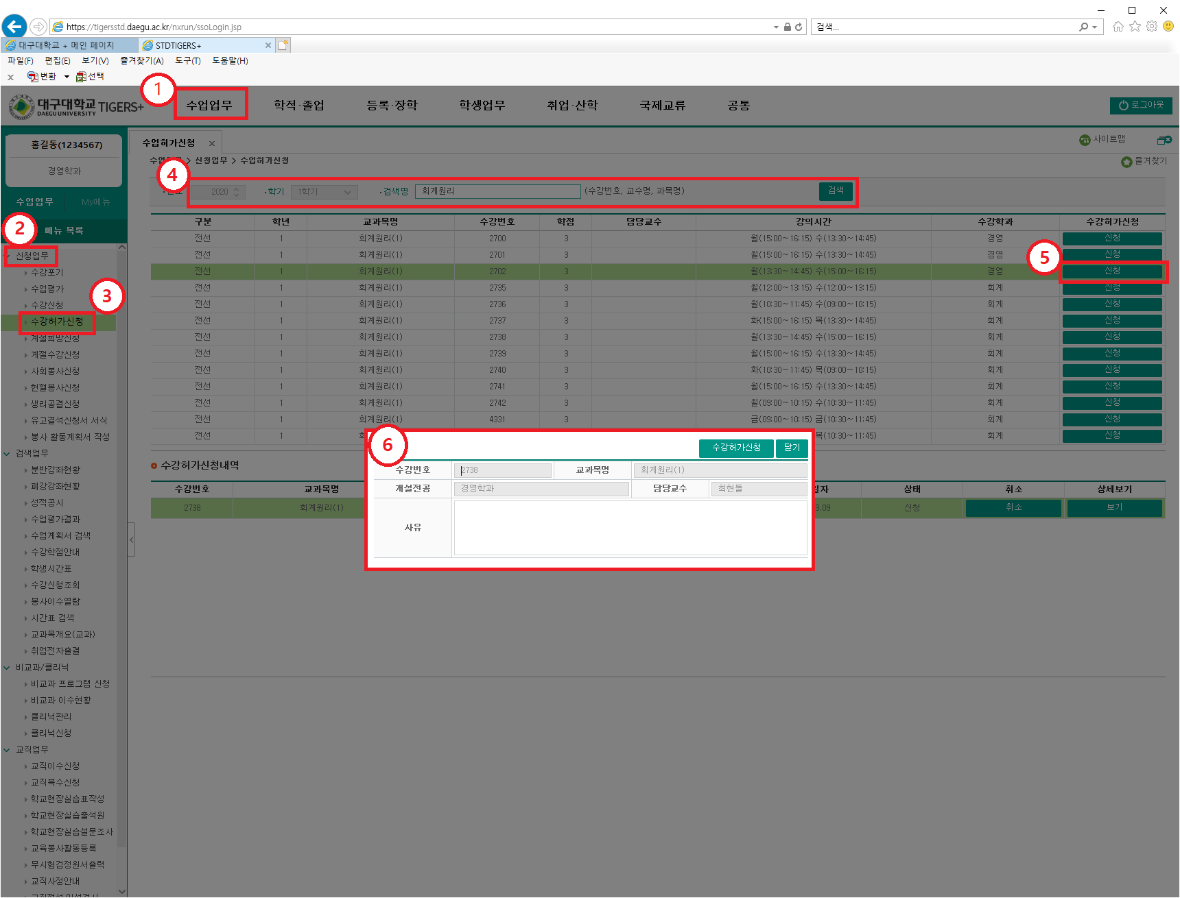Open the 학적·졸업 top menu
1180x898 pixels.
[299, 106]
